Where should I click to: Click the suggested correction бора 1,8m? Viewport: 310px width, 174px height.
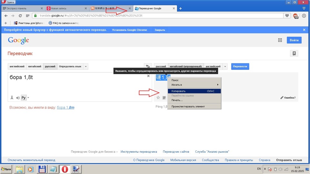pos(66,108)
